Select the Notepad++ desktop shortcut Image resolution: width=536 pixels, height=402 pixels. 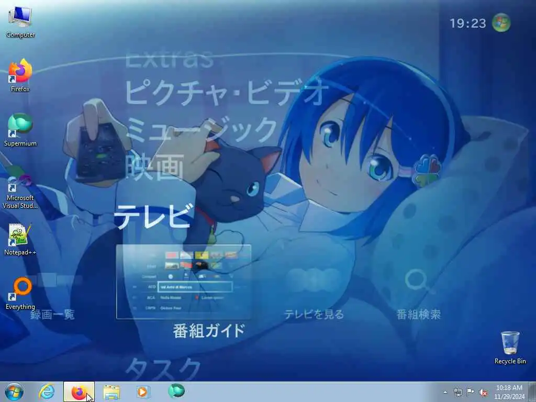coord(20,239)
